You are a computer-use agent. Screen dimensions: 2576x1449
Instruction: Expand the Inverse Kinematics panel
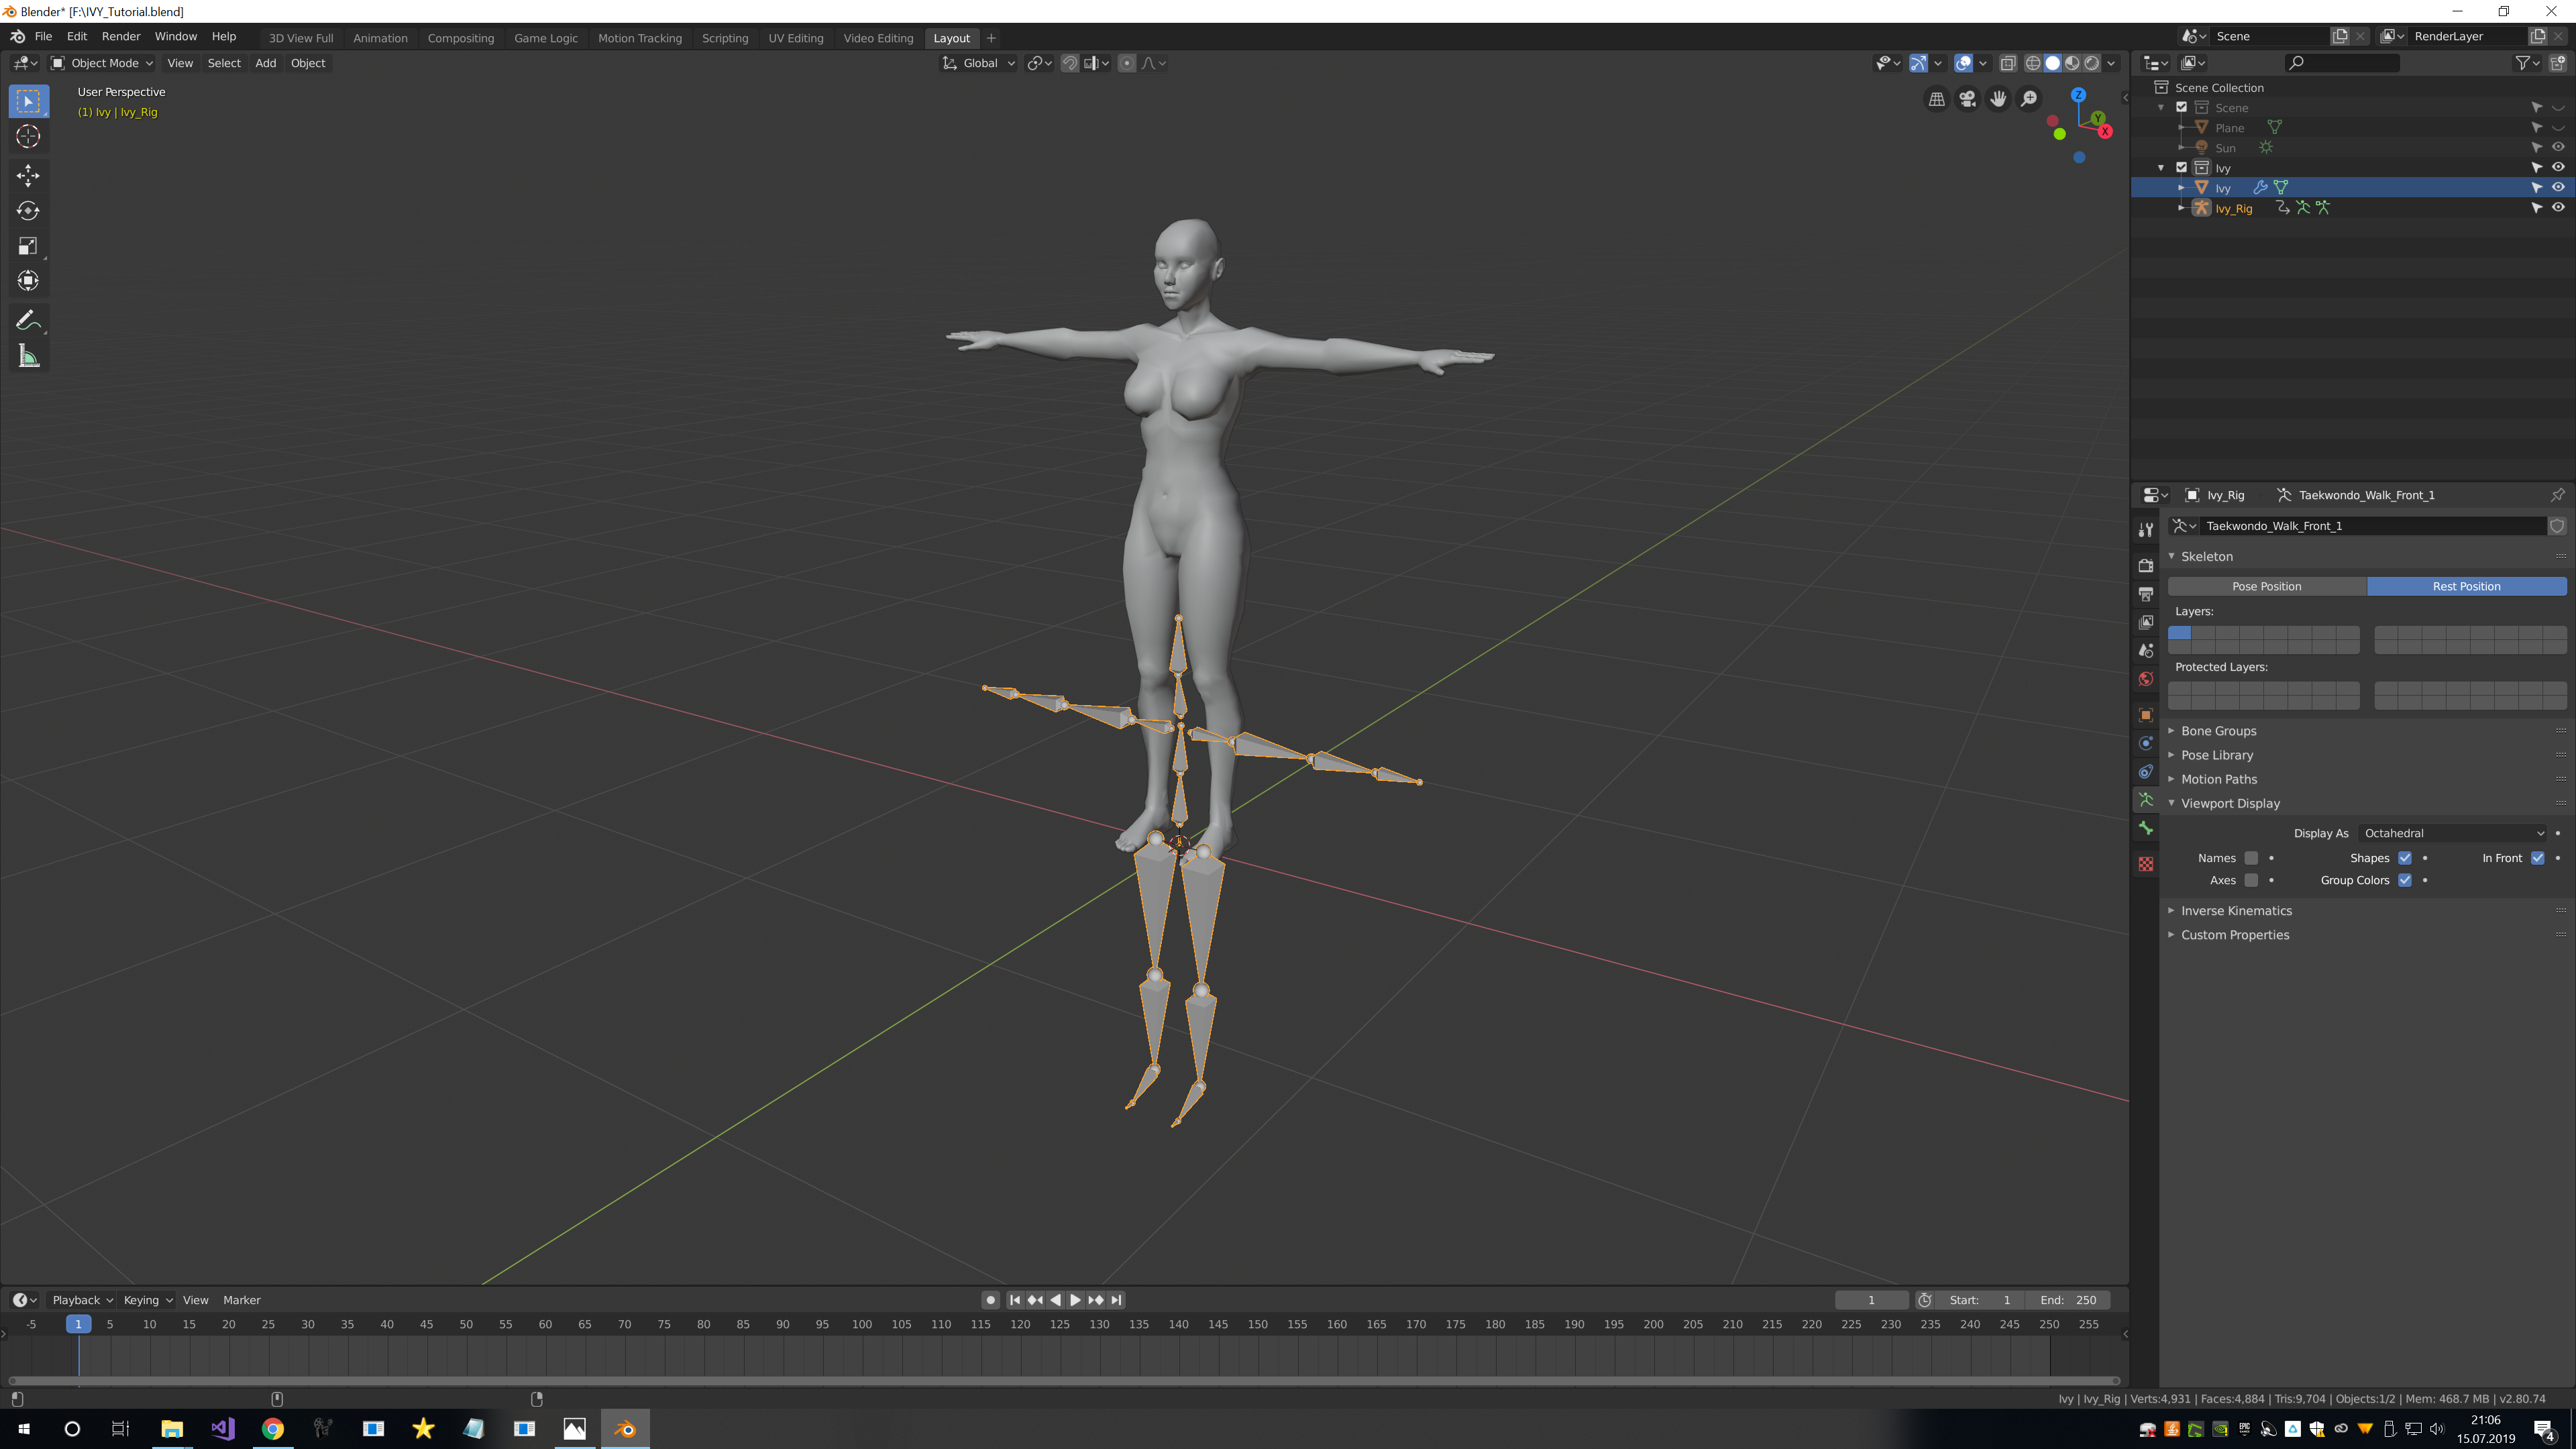(x=2236, y=911)
